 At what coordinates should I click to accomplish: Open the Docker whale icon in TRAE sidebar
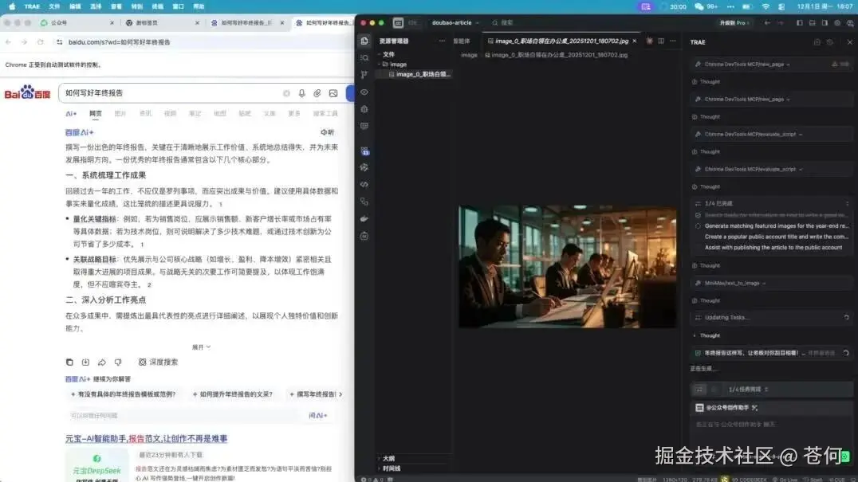tap(364, 218)
